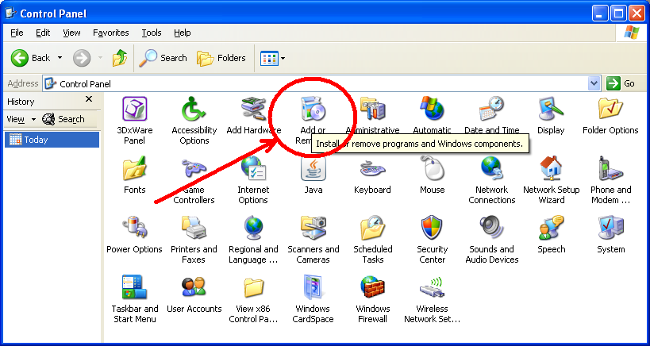Open the Help menu
Screen dimensions: 650x346
(x=182, y=33)
